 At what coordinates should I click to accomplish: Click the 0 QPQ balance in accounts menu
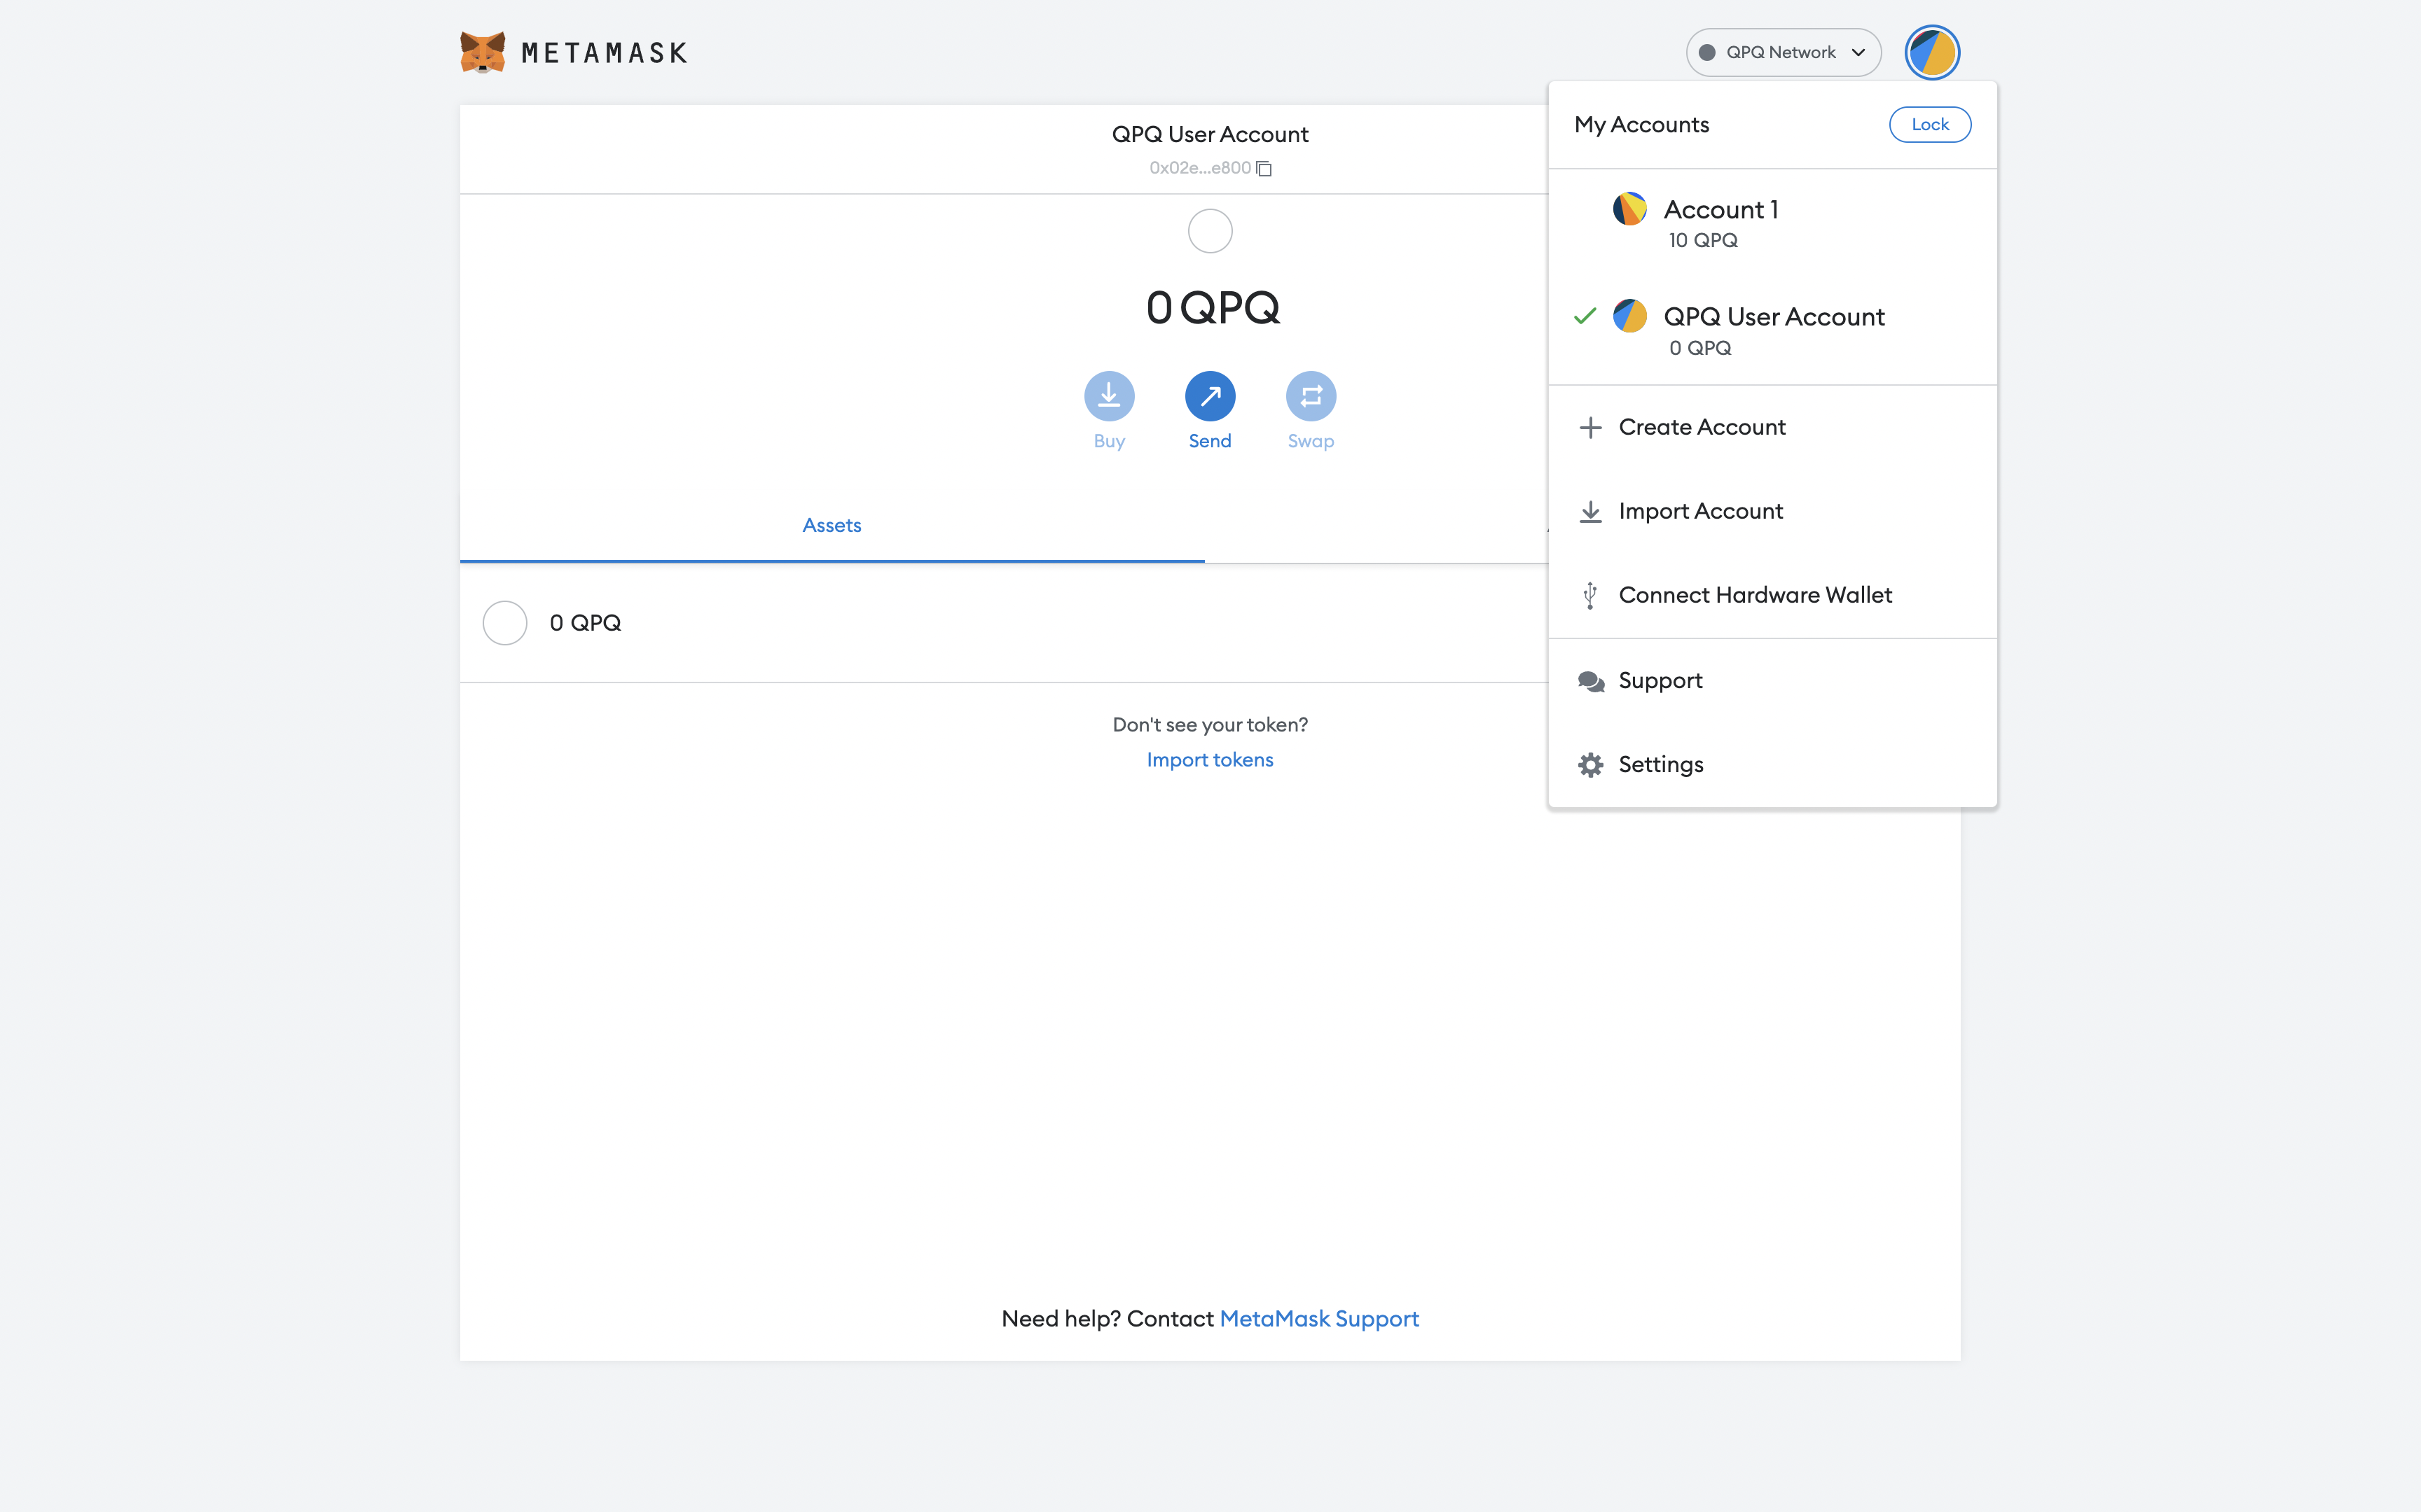1699,348
